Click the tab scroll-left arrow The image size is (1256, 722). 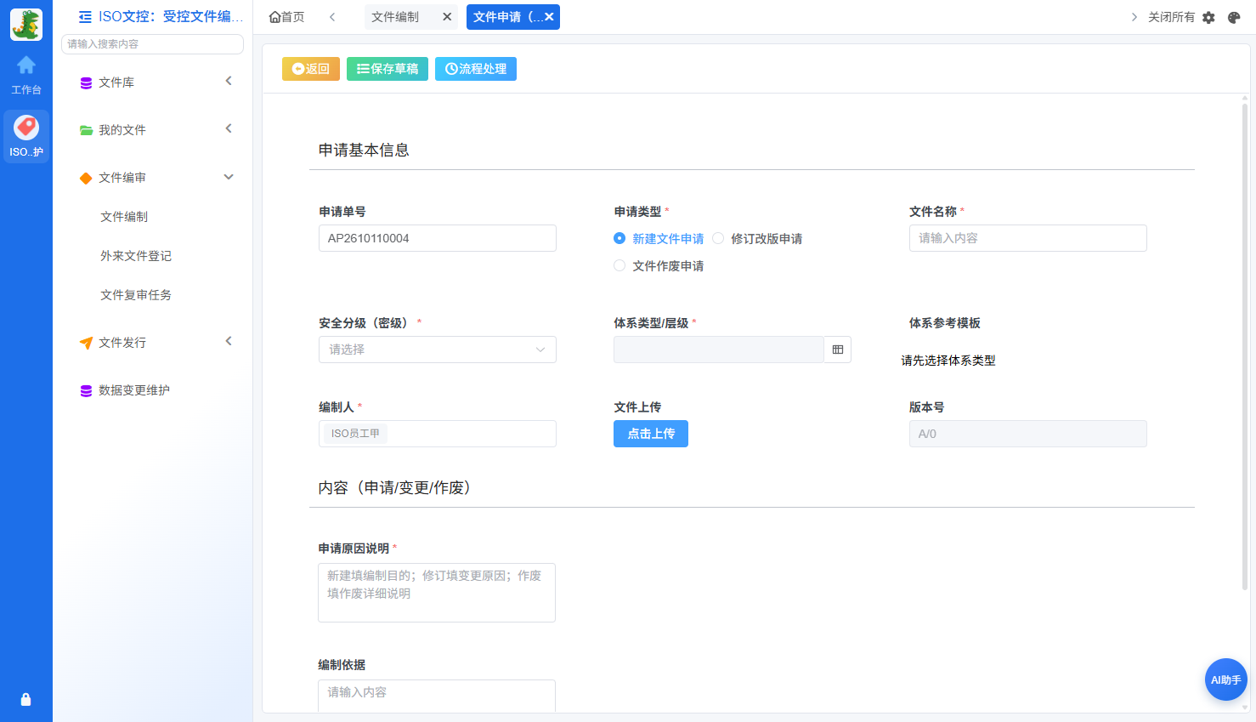332,17
